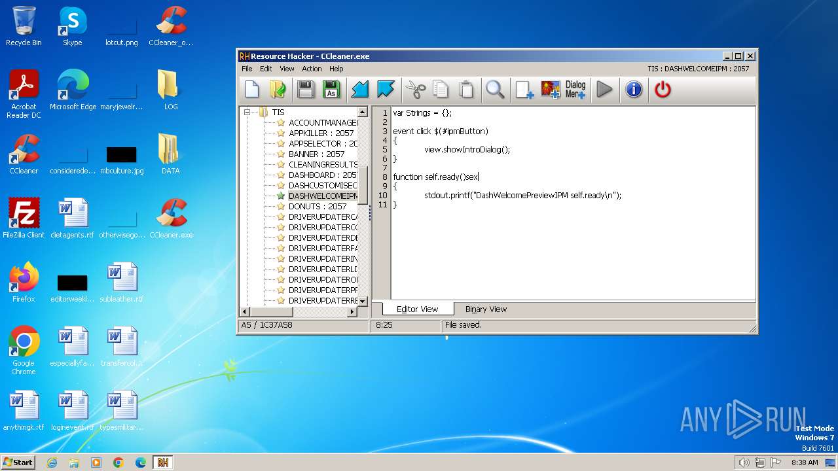This screenshot has height=471, width=838.
Task: Select the DASHWELCOMEIPM resource
Action: pos(323,196)
